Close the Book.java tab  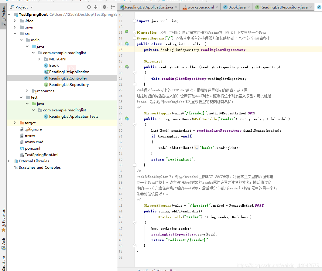pyautogui.click(x=249, y=7)
